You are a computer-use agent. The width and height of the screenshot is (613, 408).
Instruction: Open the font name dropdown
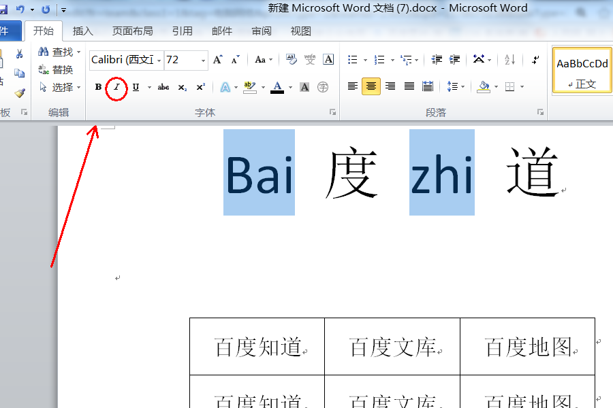[159, 61]
